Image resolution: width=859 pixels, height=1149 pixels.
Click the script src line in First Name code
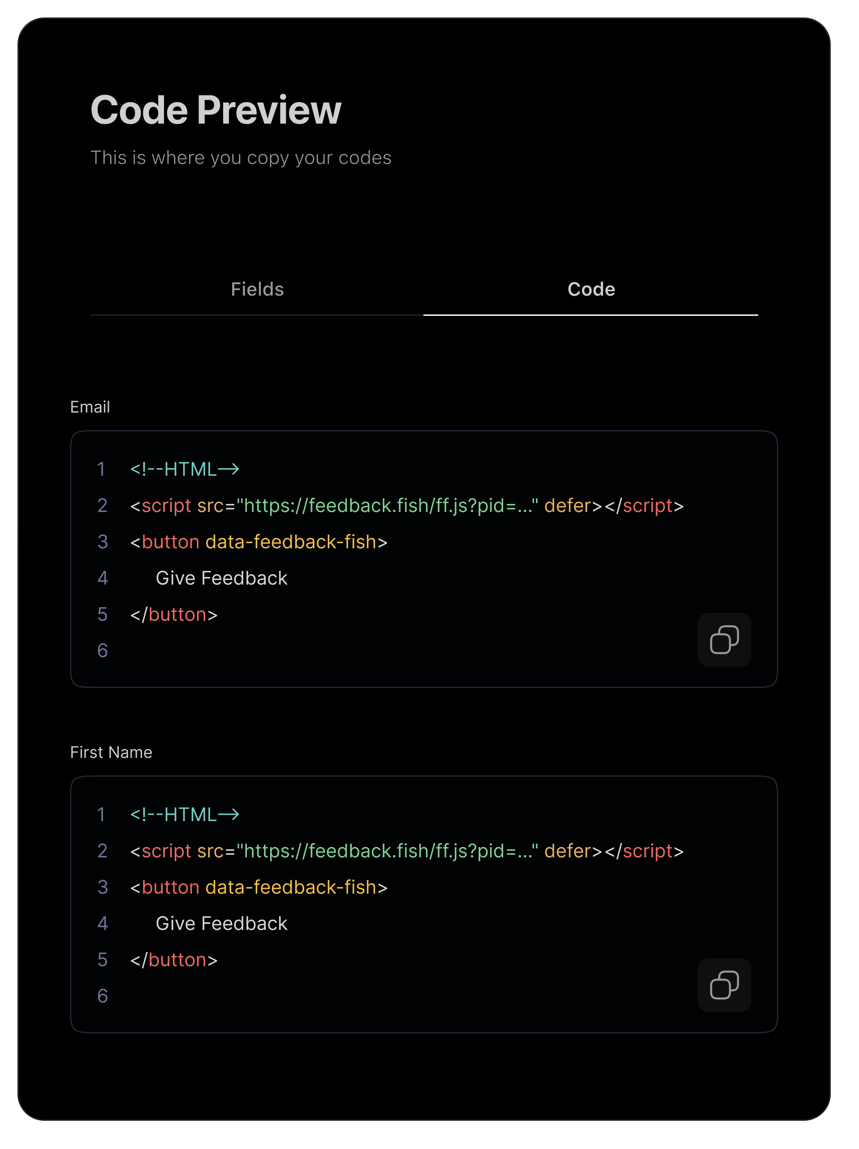(407, 851)
